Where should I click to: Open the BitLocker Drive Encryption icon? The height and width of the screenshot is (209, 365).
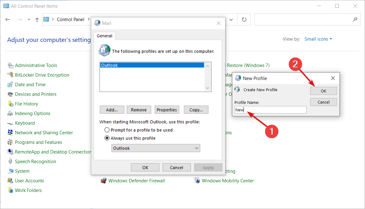coord(10,75)
